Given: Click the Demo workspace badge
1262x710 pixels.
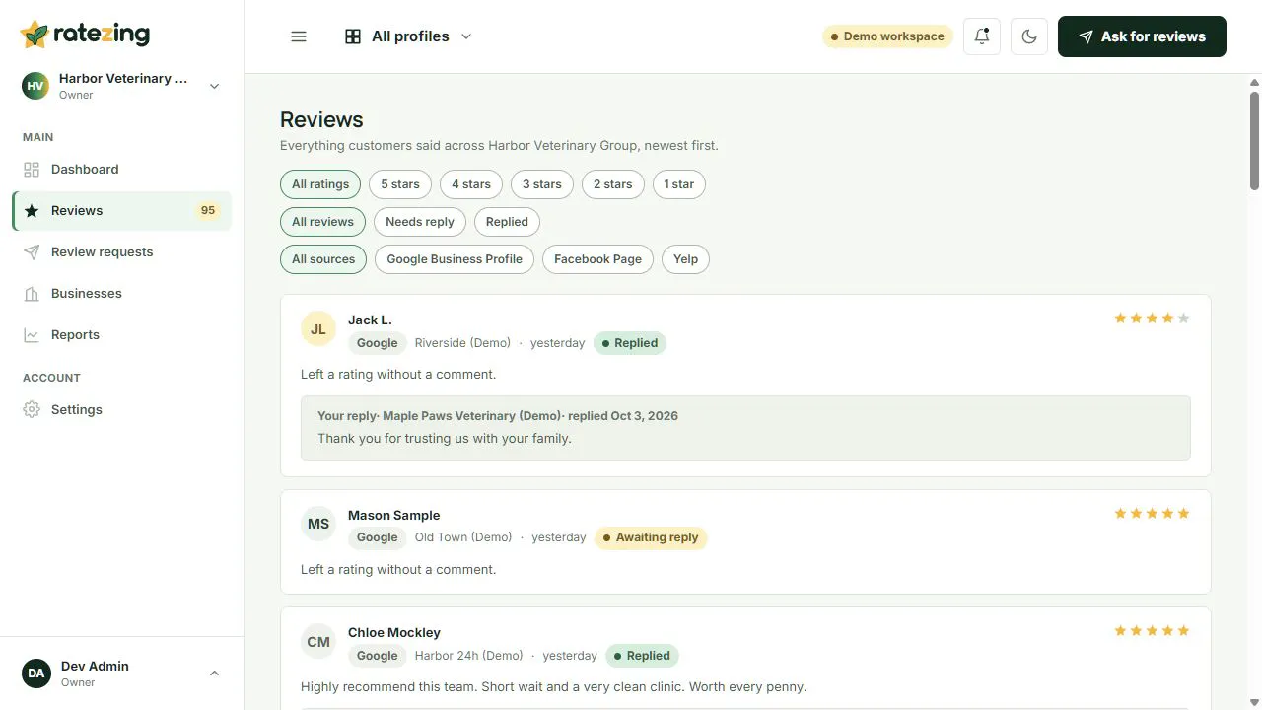Looking at the screenshot, I should tap(887, 36).
